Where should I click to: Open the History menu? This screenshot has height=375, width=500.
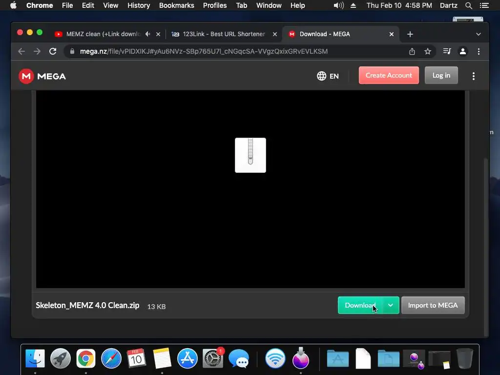click(x=139, y=5)
